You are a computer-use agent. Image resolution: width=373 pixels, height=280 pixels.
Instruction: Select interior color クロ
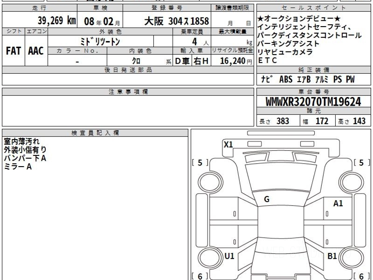click(136, 60)
